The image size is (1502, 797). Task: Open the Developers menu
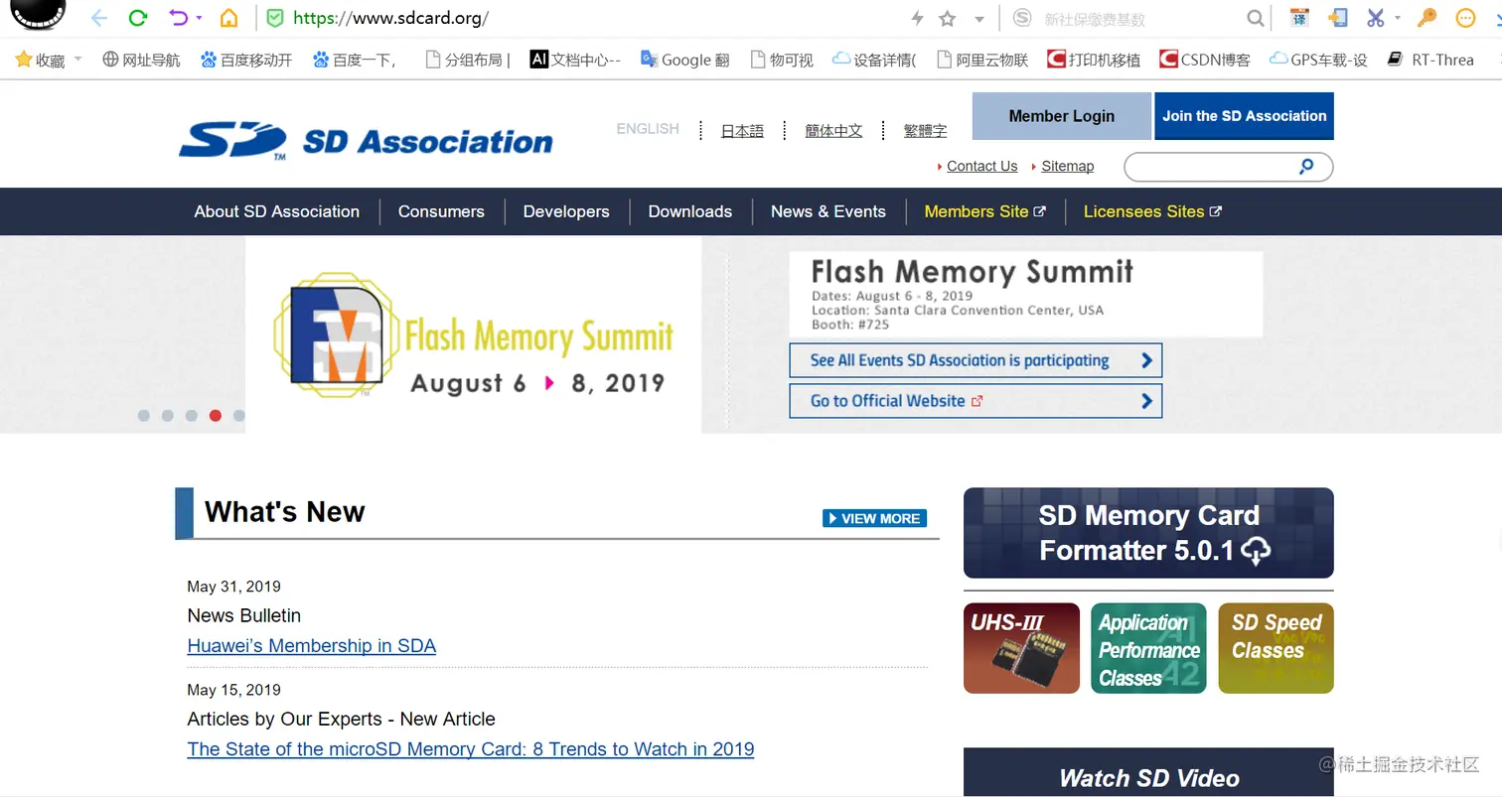tap(566, 211)
